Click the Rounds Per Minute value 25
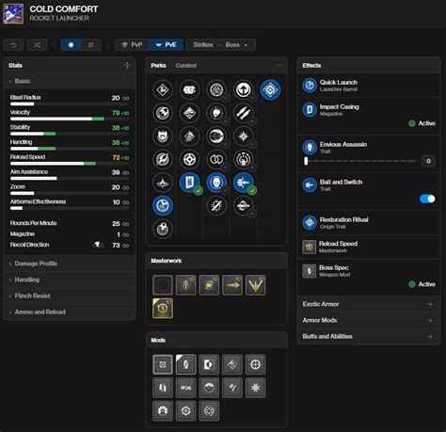 click(116, 224)
